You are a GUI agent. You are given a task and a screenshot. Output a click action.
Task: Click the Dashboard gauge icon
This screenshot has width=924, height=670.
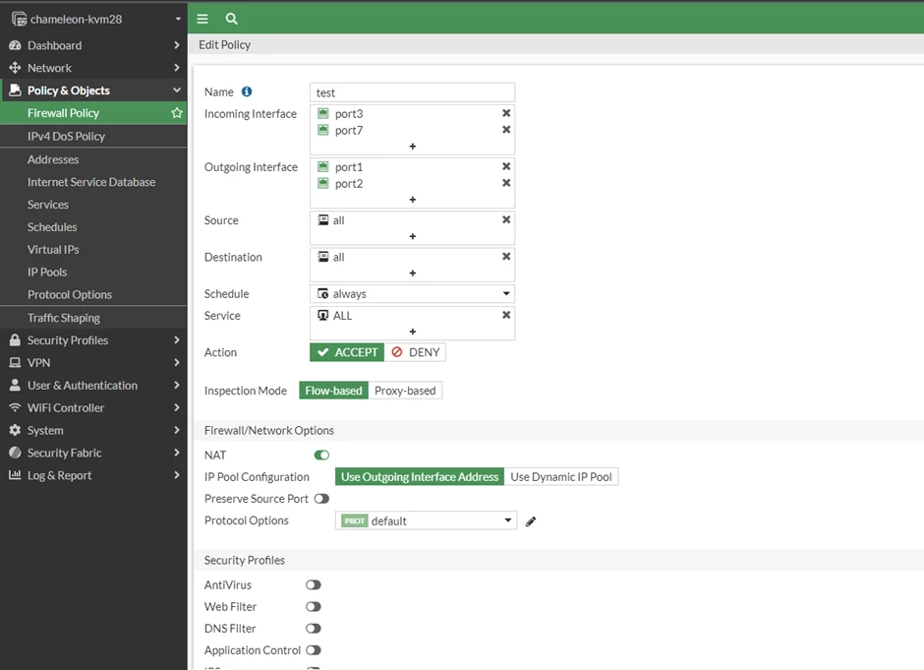pyautogui.click(x=15, y=45)
